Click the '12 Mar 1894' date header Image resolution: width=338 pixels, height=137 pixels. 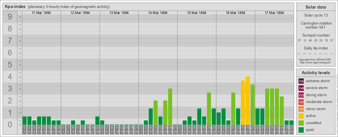coord(80,13)
